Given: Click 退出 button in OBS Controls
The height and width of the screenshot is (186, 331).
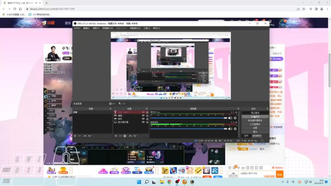Looking at the screenshot, I should [255, 132].
